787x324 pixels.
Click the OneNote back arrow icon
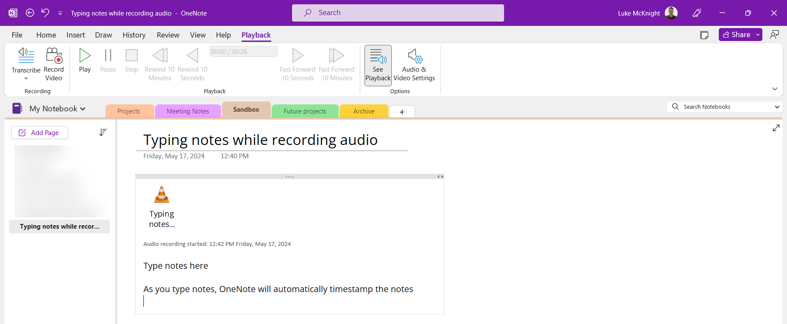[x=30, y=13]
